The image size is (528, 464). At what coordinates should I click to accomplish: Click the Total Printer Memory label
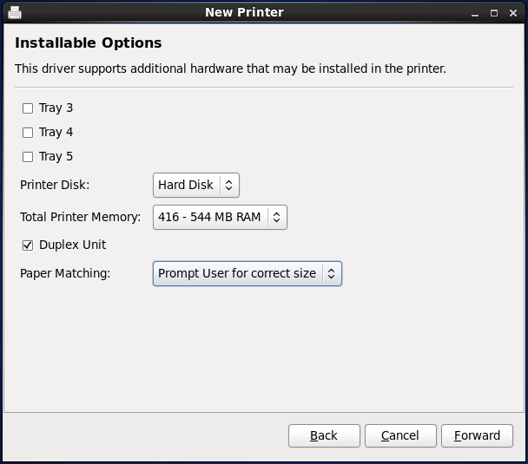(x=80, y=217)
